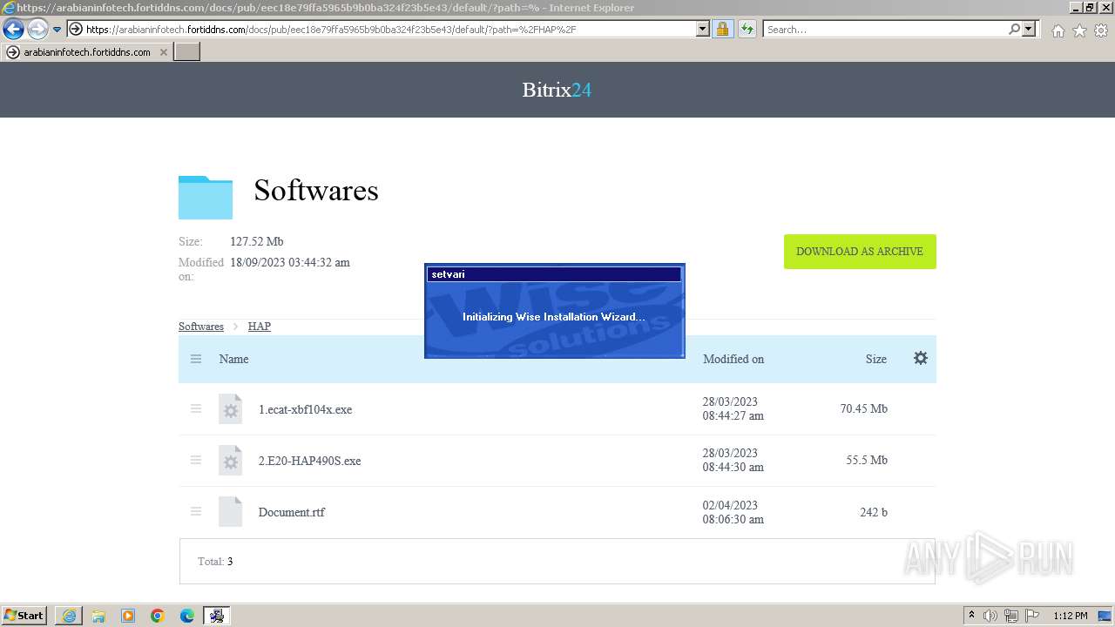The height and width of the screenshot is (627, 1115).
Task: Click the browser Forward arrow button
Action: [x=37, y=30]
